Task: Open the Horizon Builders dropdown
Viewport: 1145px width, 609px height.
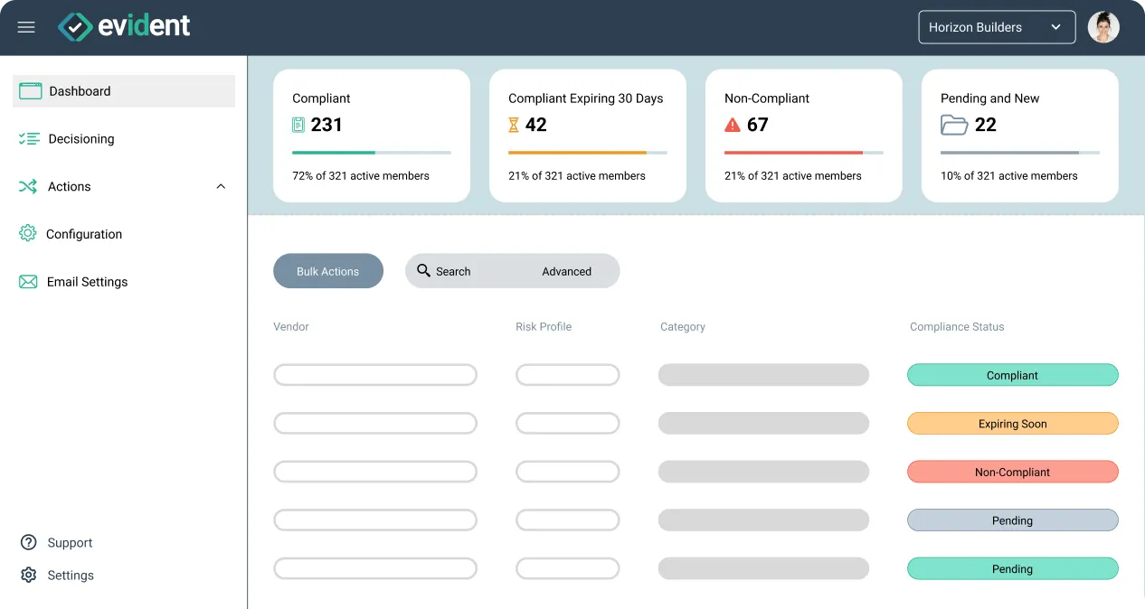Action: [996, 26]
